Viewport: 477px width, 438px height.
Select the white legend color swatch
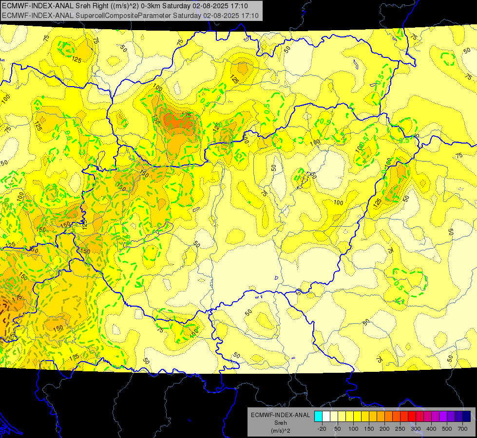[x=326, y=417]
